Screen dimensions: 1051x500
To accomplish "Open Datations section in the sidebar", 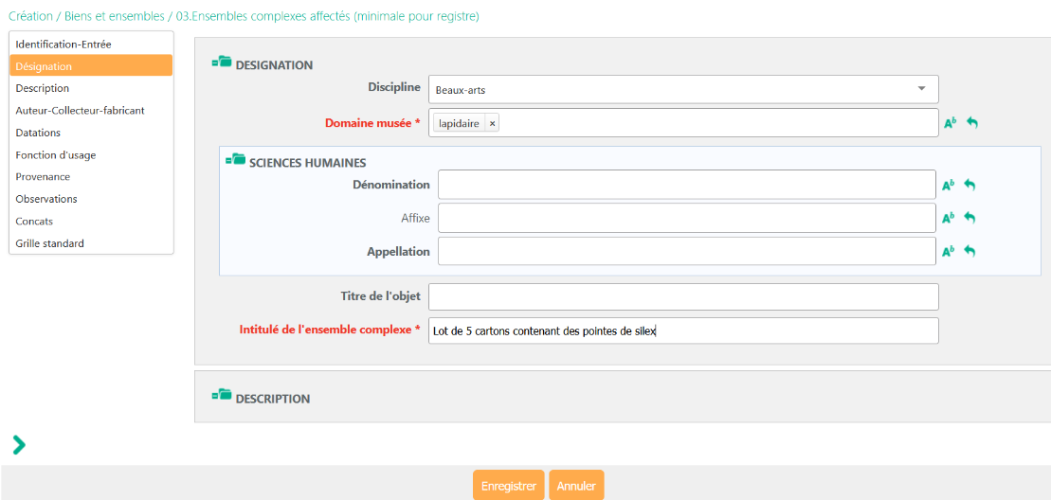I will click(x=38, y=133).
